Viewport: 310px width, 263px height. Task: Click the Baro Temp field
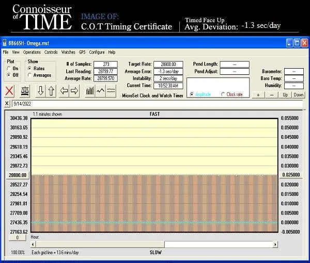294,78
